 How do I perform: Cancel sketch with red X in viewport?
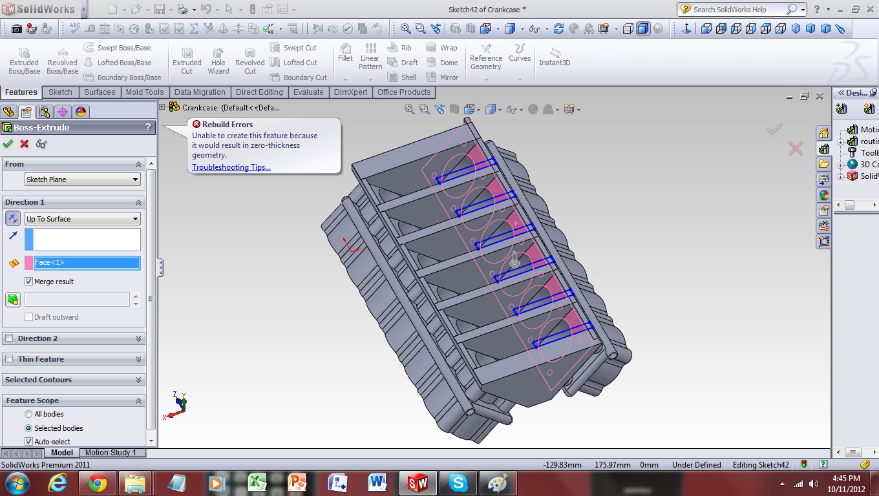[x=796, y=149]
